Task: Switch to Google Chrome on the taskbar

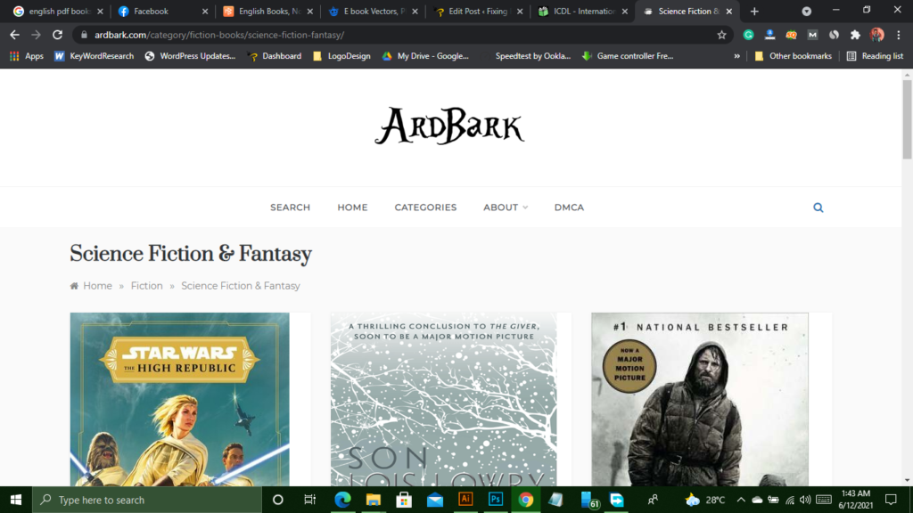Action: pos(526,500)
